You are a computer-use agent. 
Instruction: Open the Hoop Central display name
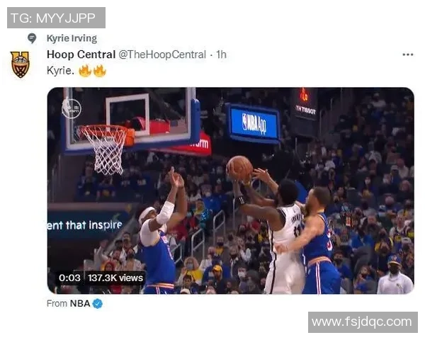(x=81, y=55)
